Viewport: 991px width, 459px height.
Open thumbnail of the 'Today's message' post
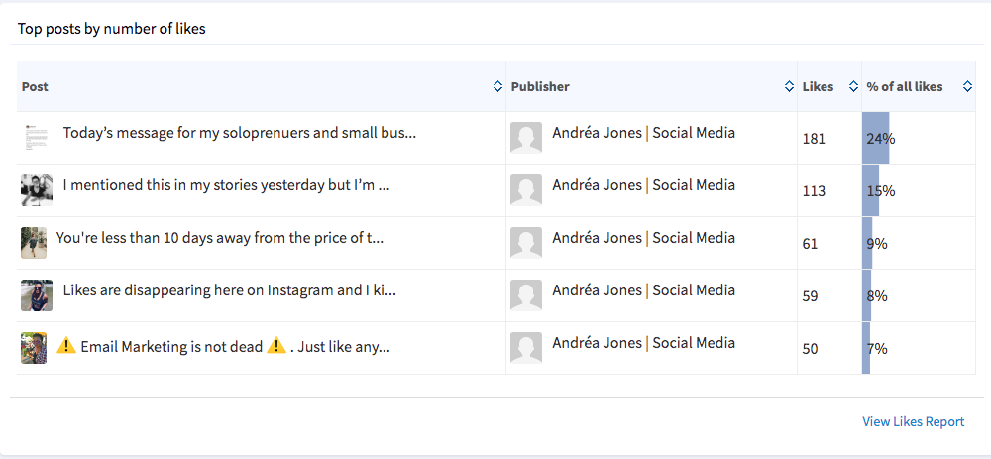(x=36, y=138)
